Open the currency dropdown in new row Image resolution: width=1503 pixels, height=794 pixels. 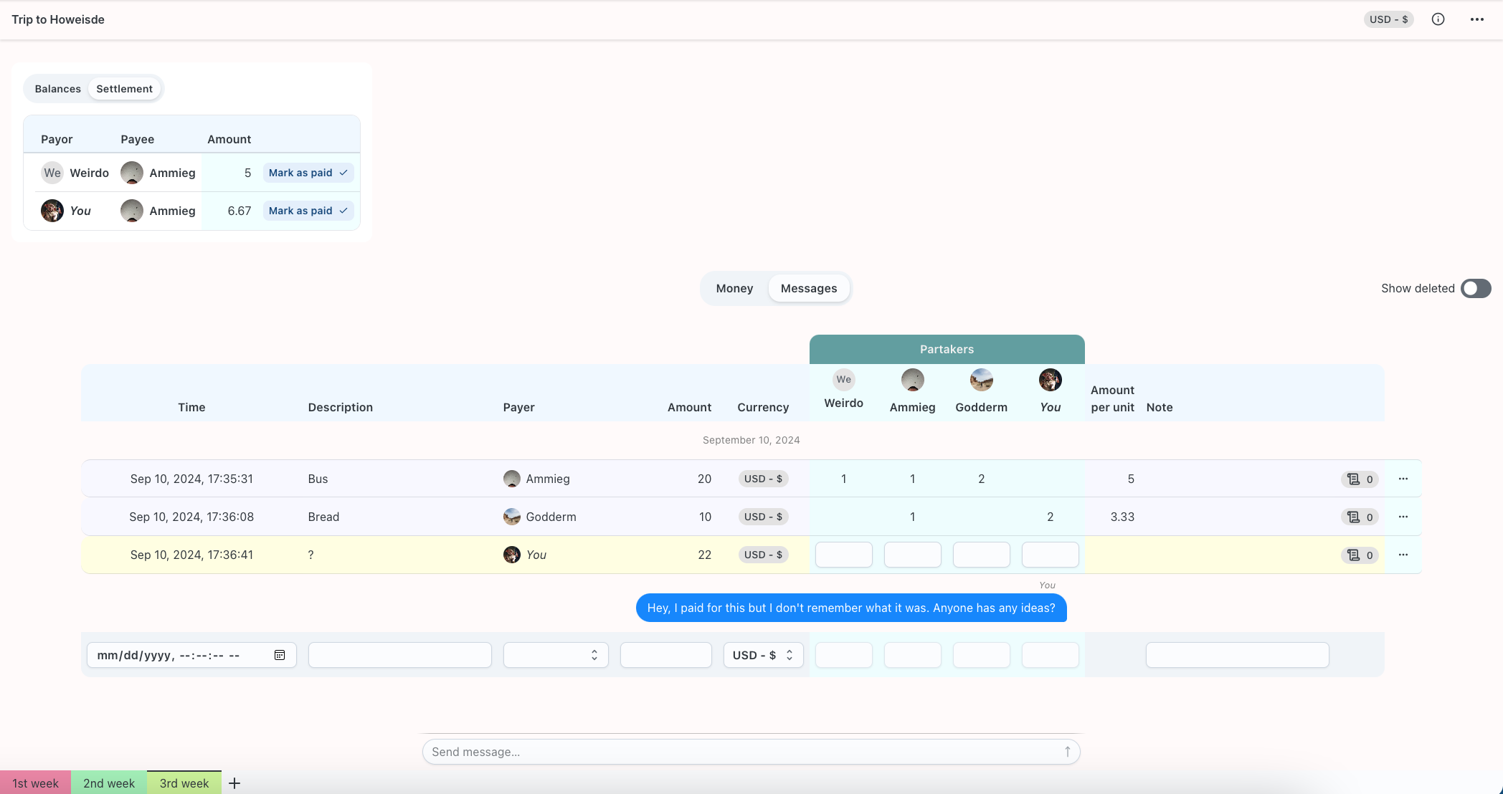[762, 655]
